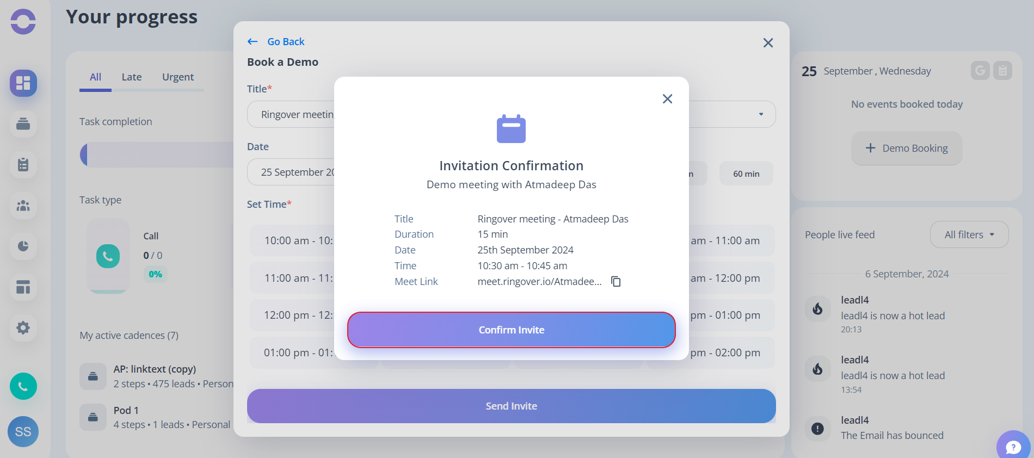Click the 0% call completion badge
The height and width of the screenshot is (458, 1034).
pyautogui.click(x=155, y=274)
